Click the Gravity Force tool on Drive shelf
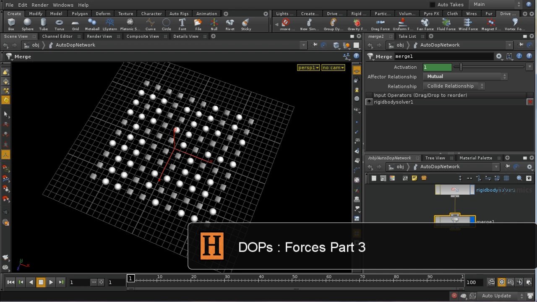Image resolution: width=537 pixels, height=302 pixels. click(x=357, y=24)
